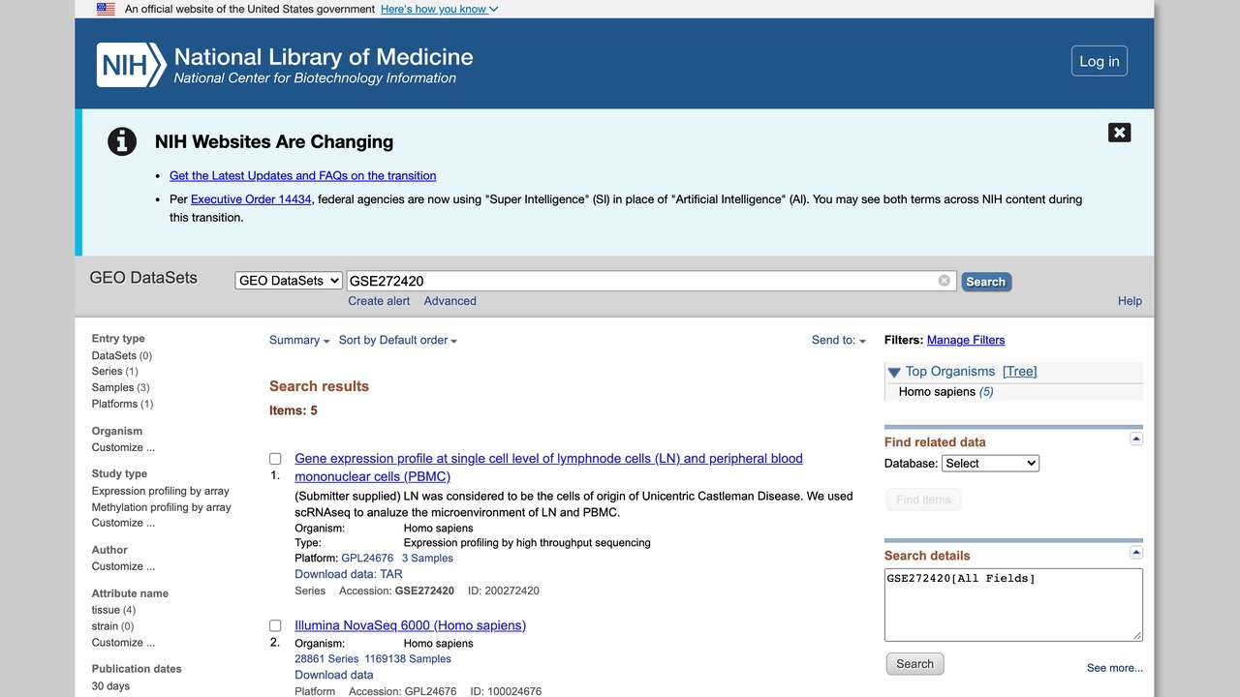Expand Here's how you know
The height and width of the screenshot is (697, 1240).
point(440,9)
